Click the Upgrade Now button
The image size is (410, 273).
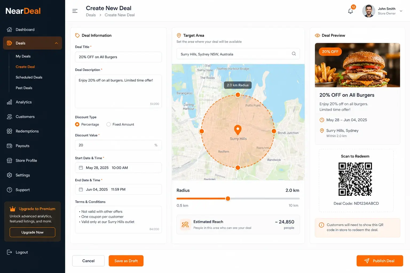click(32, 232)
